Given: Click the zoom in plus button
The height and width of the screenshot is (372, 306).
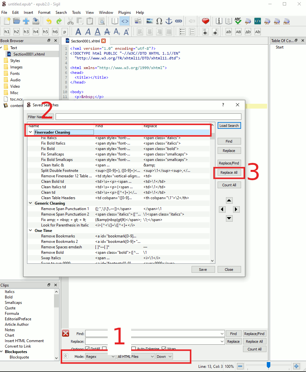Looking at the screenshot, I should [296, 366].
